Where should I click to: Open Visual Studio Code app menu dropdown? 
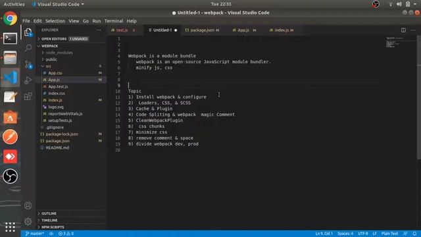click(58, 4)
